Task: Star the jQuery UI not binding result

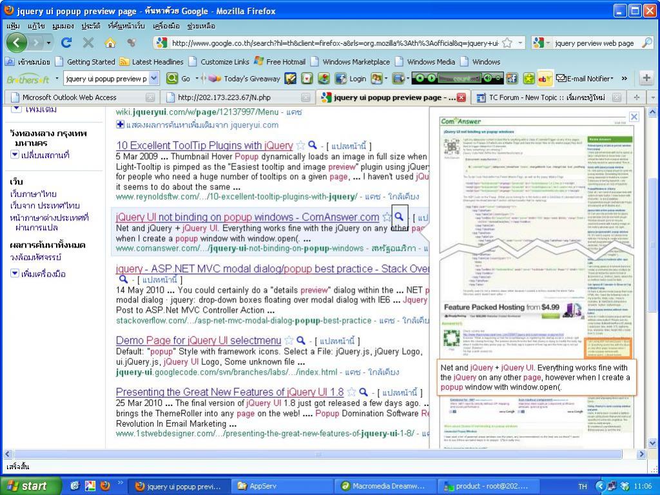Action: [x=387, y=217]
